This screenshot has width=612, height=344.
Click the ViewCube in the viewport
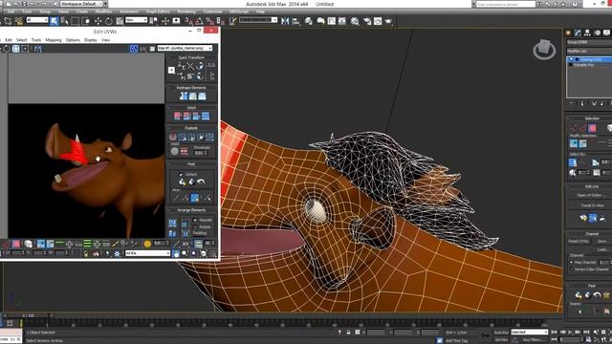(x=544, y=49)
